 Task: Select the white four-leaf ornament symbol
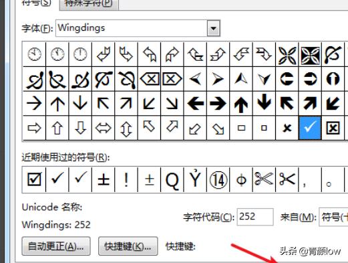click(287, 54)
